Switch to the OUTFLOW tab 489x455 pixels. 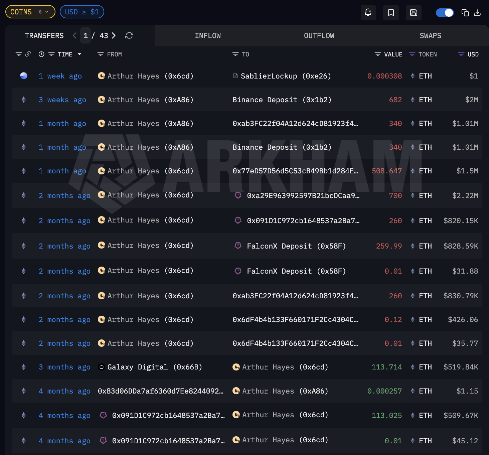319,35
